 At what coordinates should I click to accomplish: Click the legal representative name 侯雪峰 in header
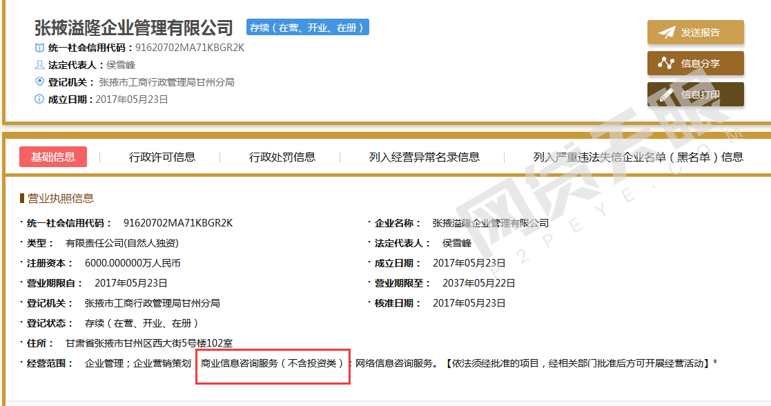coord(121,65)
